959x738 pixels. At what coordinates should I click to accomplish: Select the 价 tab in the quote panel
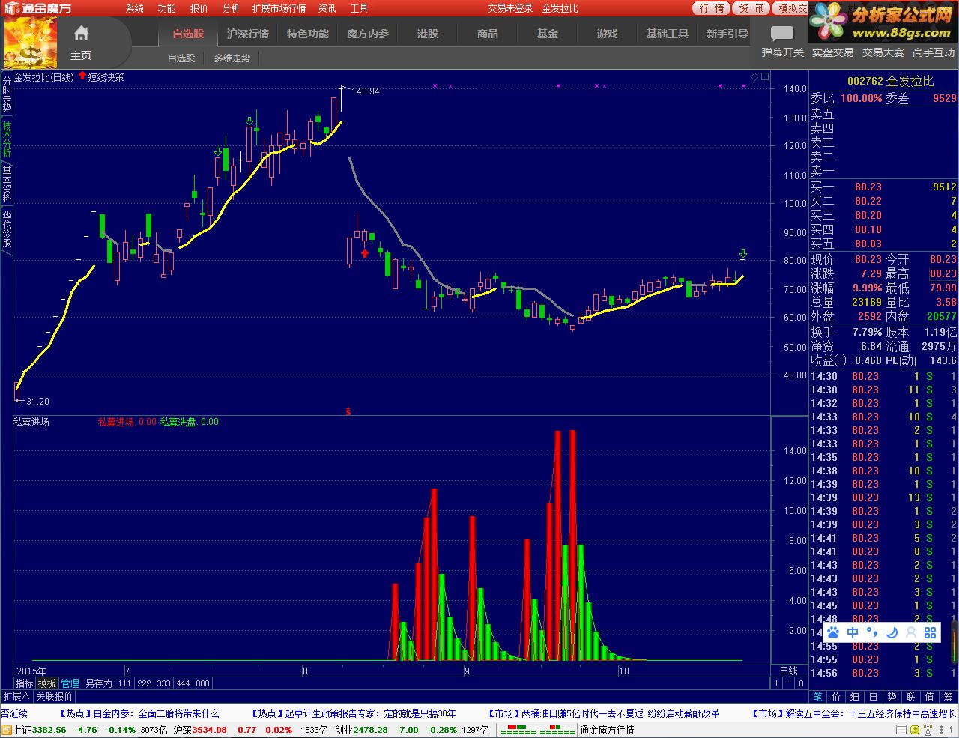tap(836, 697)
